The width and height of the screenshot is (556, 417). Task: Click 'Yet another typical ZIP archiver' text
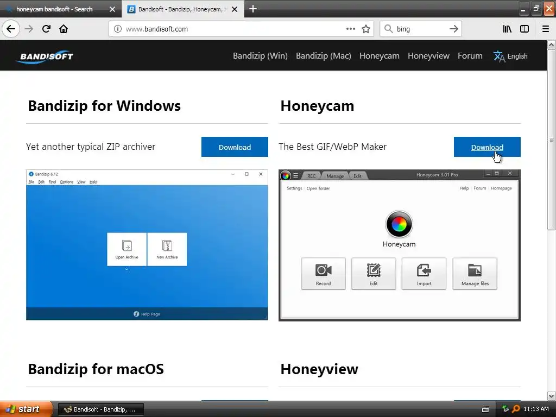(91, 147)
